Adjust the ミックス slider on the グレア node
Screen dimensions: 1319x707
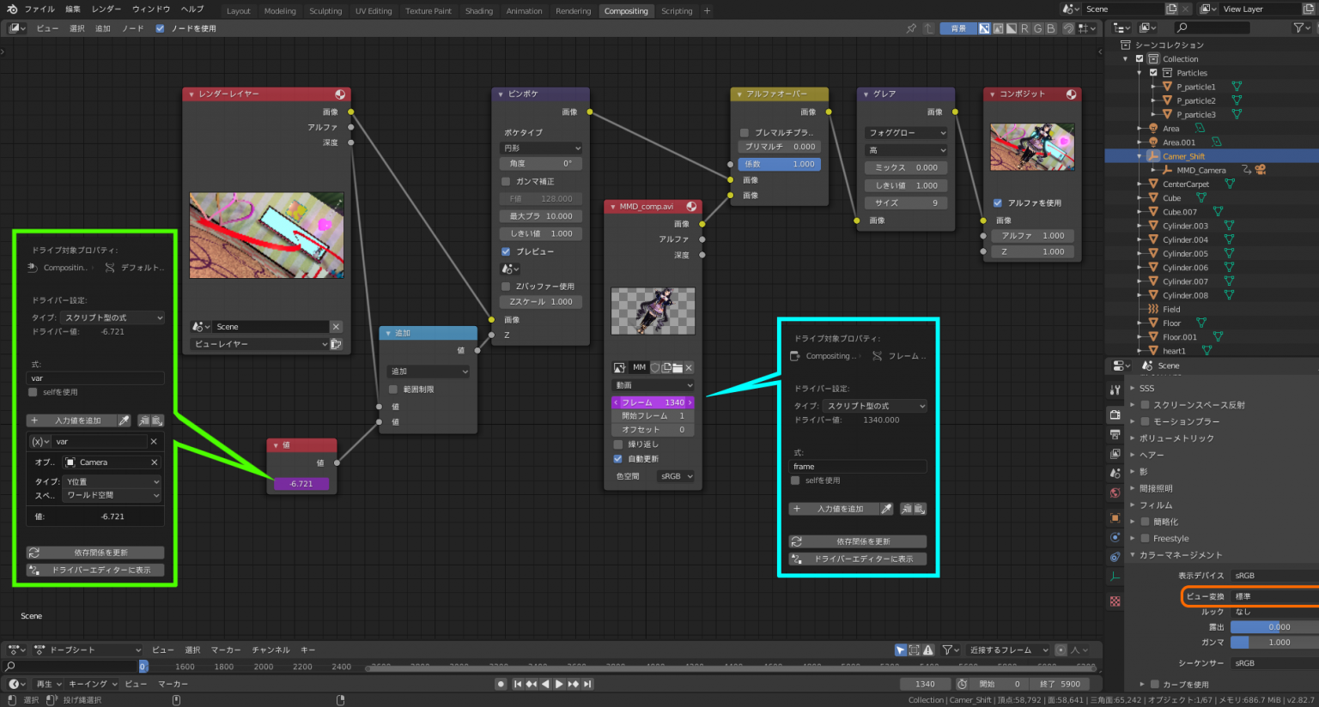(906, 167)
